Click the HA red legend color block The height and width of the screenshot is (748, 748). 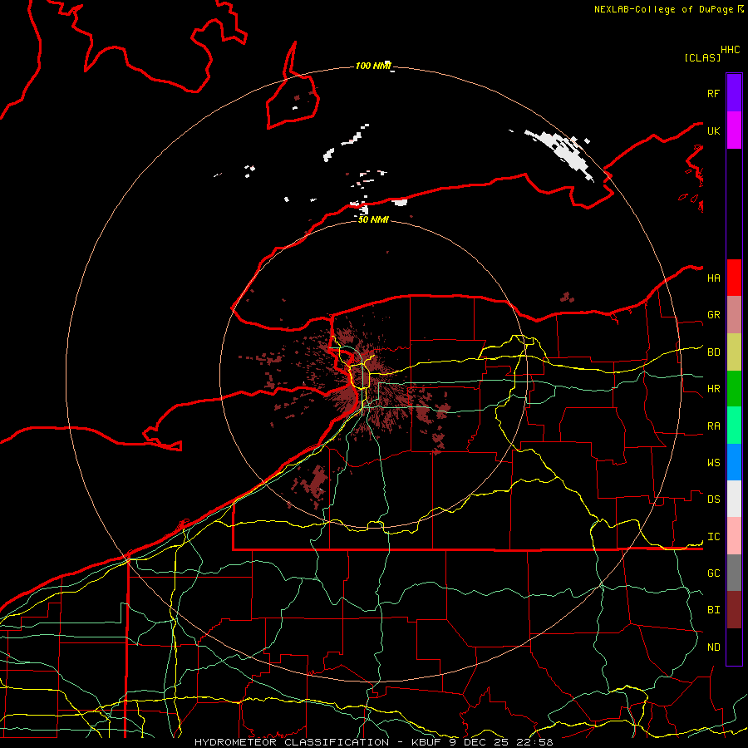point(734,278)
